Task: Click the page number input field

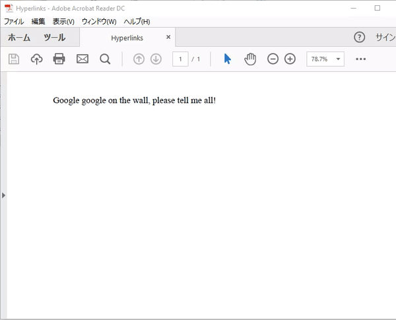Action: point(180,59)
